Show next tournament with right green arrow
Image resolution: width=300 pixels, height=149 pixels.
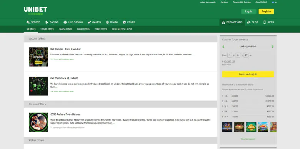tap(273, 47)
